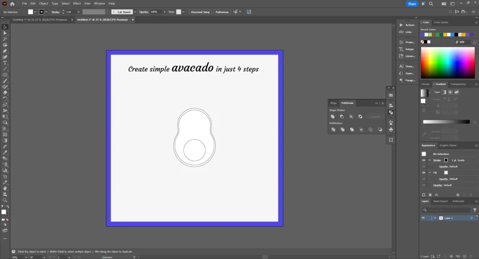Click the Crop pathfinder icon

[x=361, y=130]
